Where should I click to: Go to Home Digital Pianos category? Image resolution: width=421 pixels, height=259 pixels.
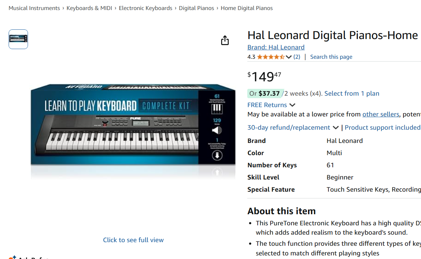tap(247, 8)
